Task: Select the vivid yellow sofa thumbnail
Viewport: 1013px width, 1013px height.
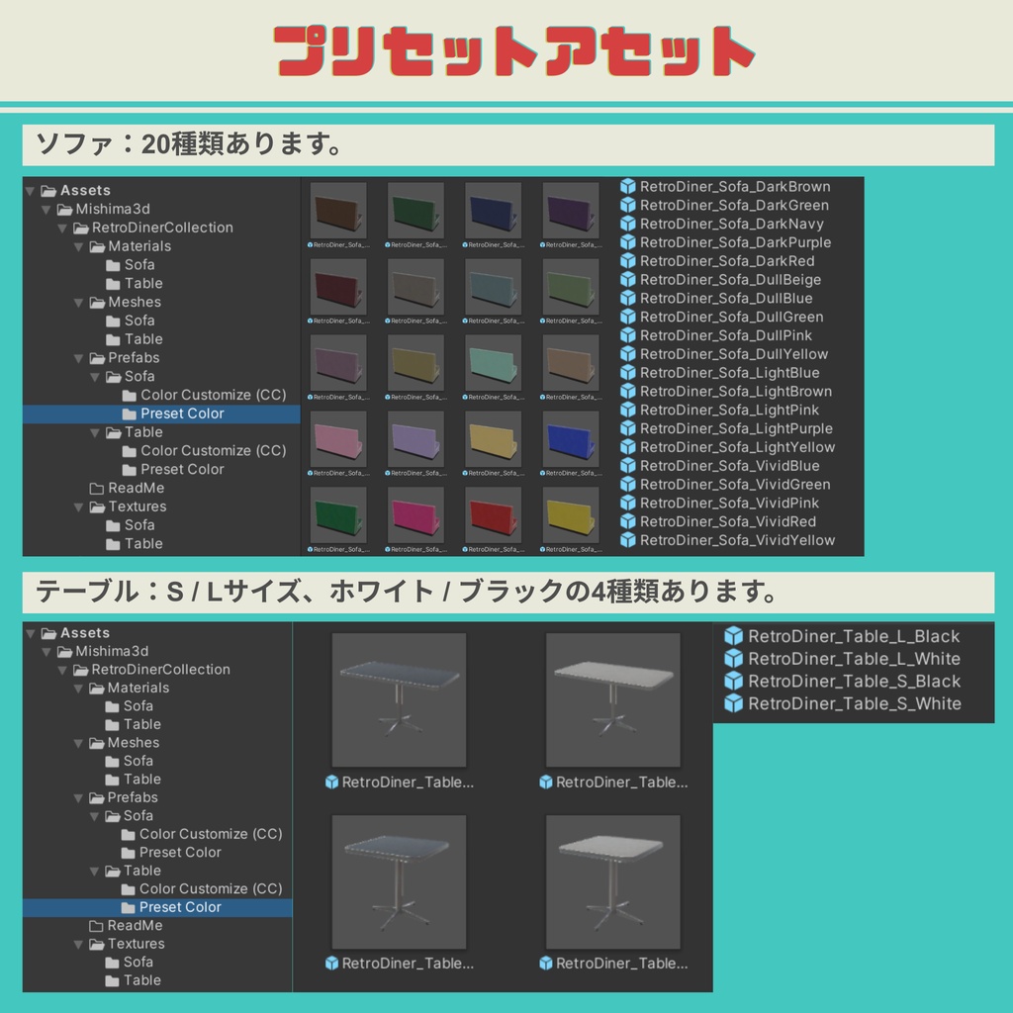Action: (x=571, y=514)
